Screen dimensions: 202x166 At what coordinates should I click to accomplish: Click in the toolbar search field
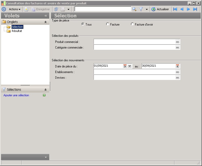pos(103,9)
